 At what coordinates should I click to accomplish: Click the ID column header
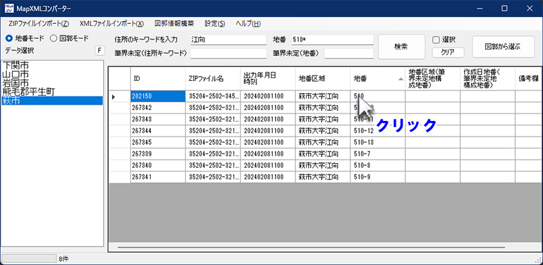[x=158, y=79]
